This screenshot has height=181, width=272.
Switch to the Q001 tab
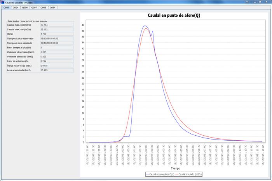click(6, 7)
